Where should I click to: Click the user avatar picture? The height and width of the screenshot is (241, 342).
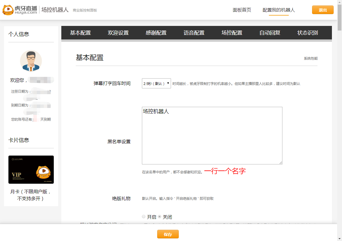31,61
